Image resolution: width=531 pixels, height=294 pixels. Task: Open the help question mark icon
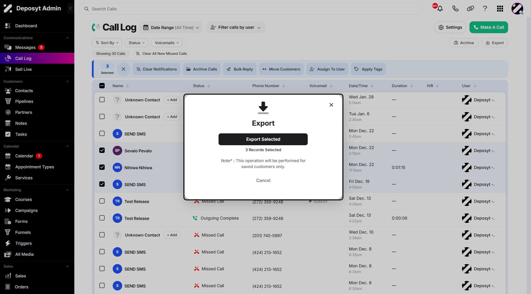(x=485, y=9)
